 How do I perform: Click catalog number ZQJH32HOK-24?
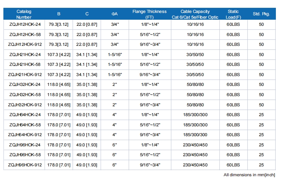click(x=25, y=85)
